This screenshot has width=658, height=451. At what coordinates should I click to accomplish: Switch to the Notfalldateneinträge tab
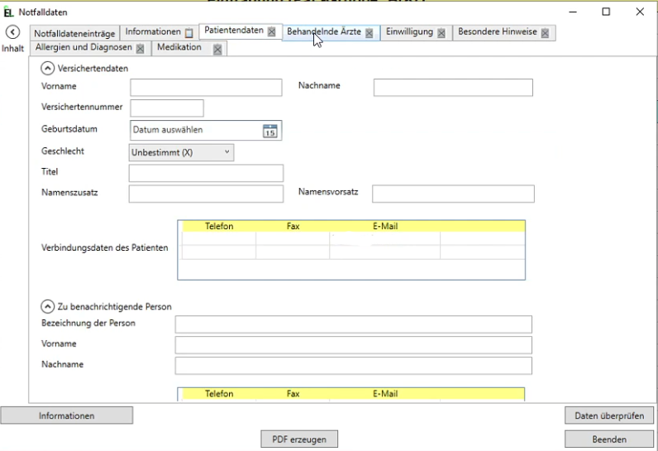tap(76, 33)
